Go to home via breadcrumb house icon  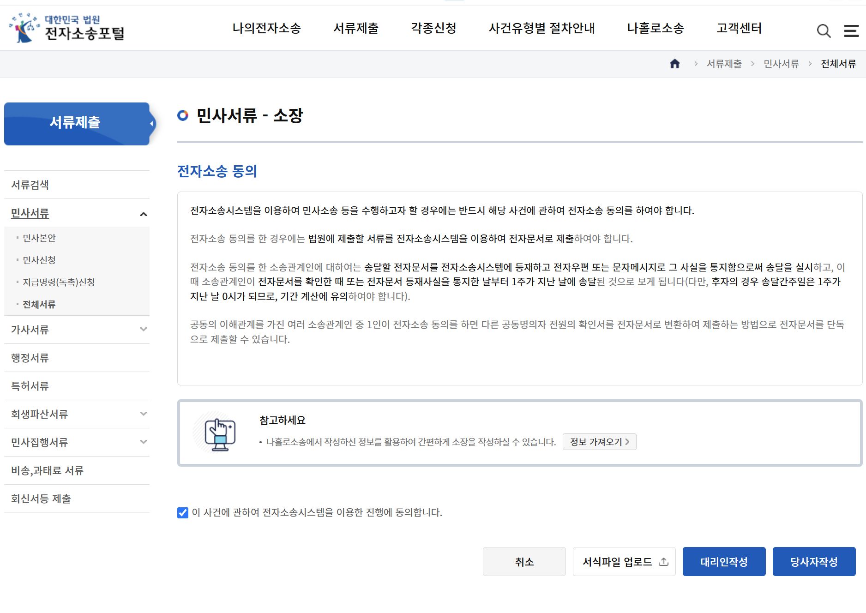pos(675,64)
